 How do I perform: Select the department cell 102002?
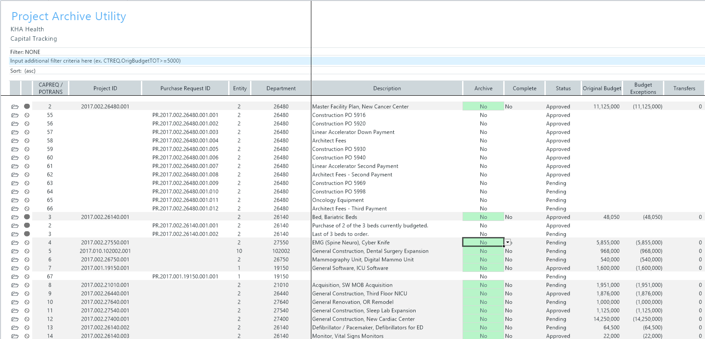[x=281, y=251]
